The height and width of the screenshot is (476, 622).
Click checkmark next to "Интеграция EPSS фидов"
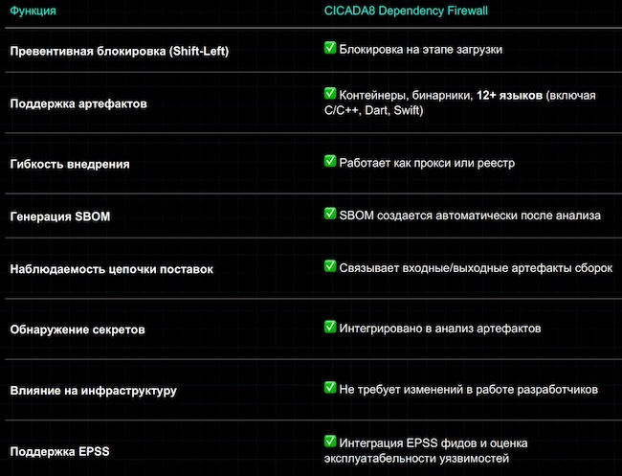point(330,442)
